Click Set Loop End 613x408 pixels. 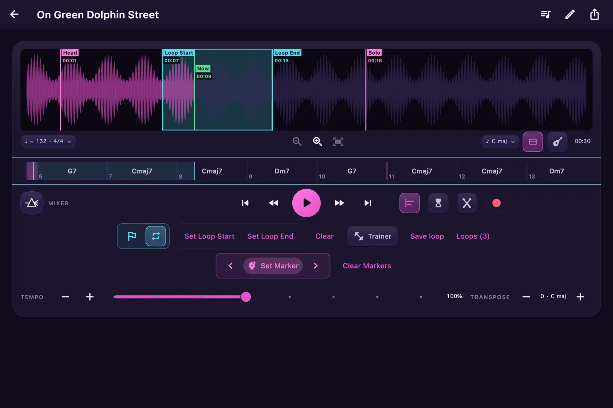tap(270, 236)
